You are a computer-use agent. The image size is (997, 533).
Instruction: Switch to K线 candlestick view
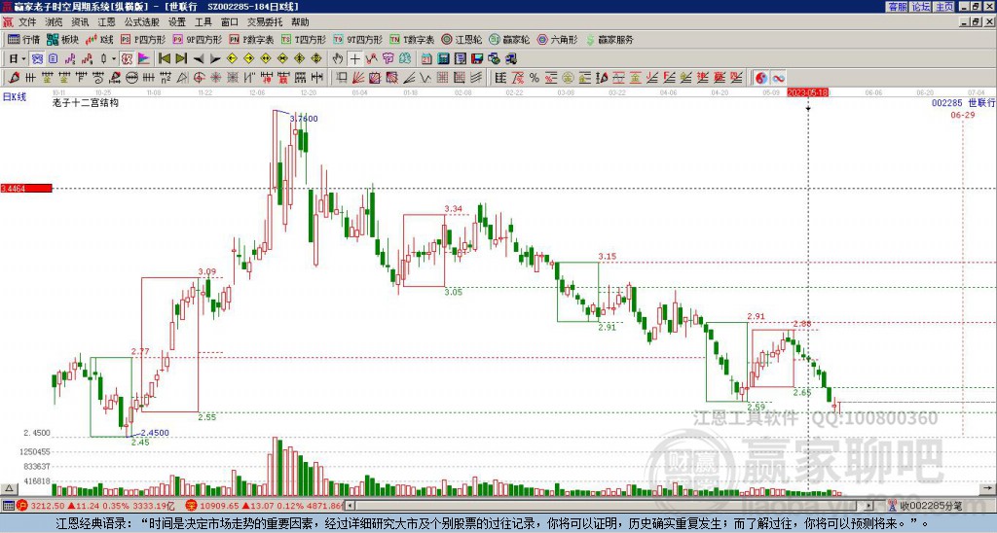pos(98,39)
